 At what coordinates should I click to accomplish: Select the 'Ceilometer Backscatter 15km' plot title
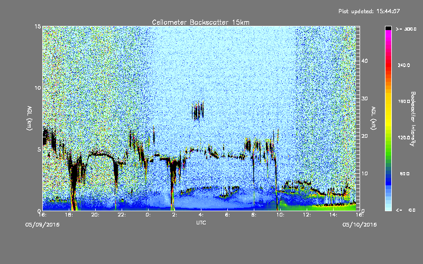(x=201, y=22)
